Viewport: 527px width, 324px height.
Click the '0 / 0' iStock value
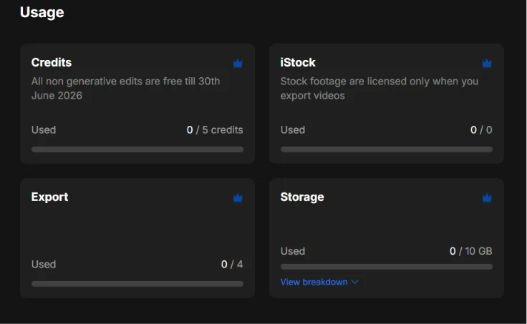pyautogui.click(x=481, y=130)
